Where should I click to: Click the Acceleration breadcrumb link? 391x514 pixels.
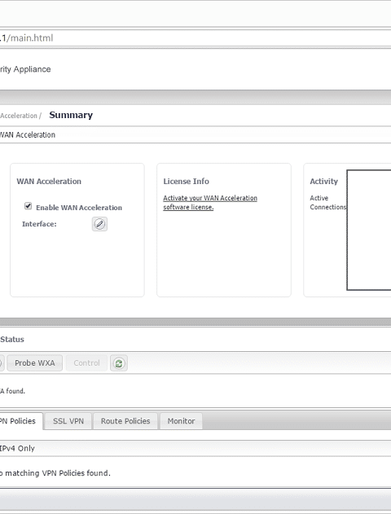click(x=19, y=116)
